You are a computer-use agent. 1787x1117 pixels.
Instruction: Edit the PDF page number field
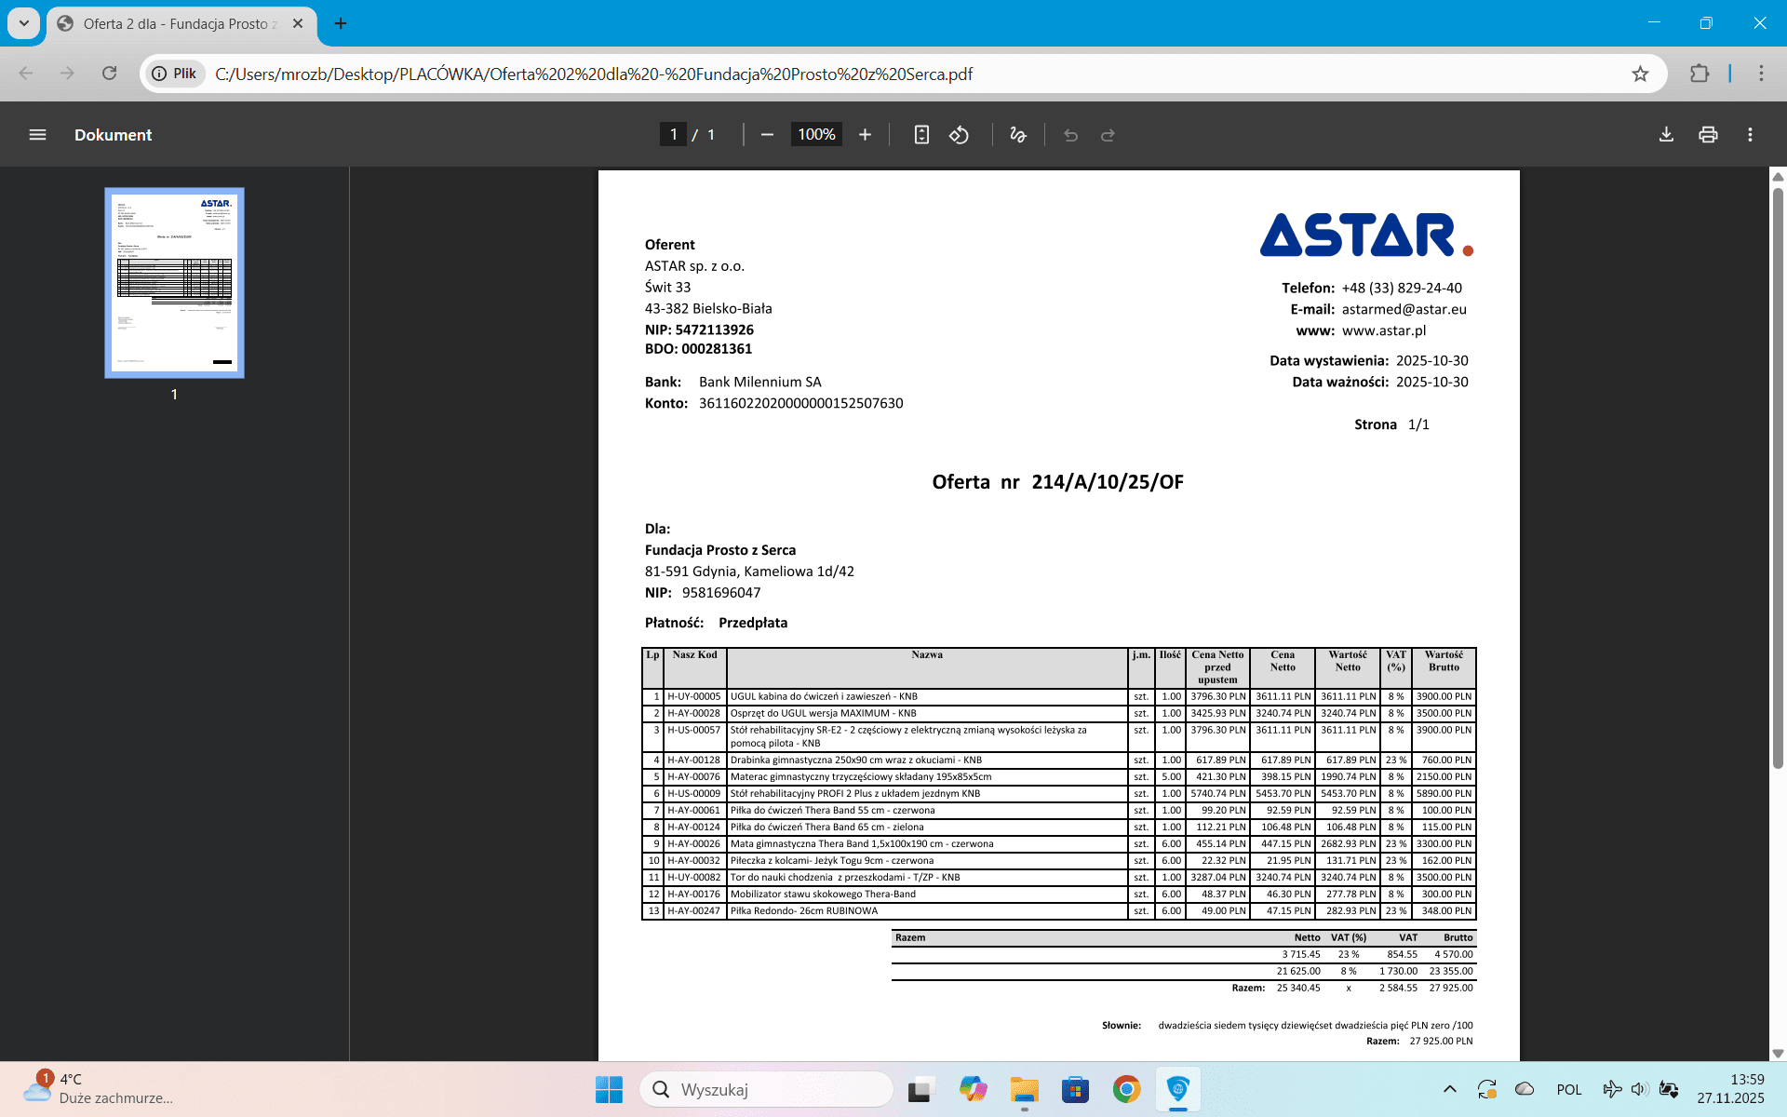click(x=673, y=135)
